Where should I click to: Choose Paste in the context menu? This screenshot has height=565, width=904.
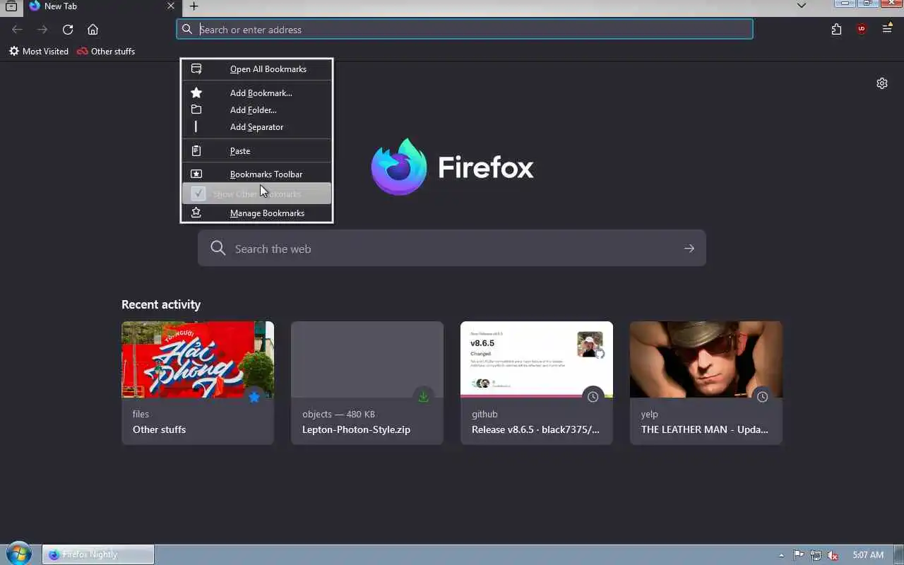(x=256, y=150)
